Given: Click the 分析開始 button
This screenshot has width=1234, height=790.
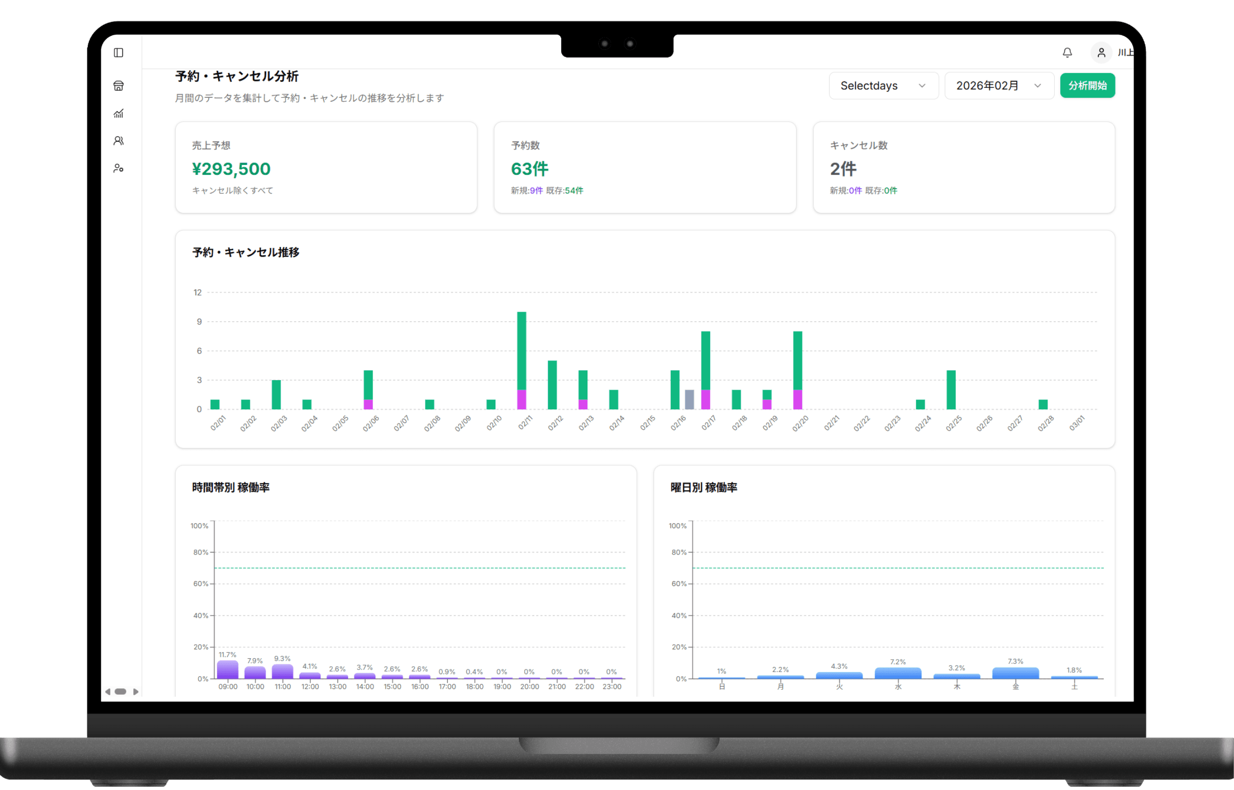Looking at the screenshot, I should pyautogui.click(x=1087, y=86).
